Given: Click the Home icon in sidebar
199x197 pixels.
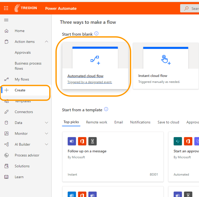Looking at the screenshot, I should click(7, 31).
